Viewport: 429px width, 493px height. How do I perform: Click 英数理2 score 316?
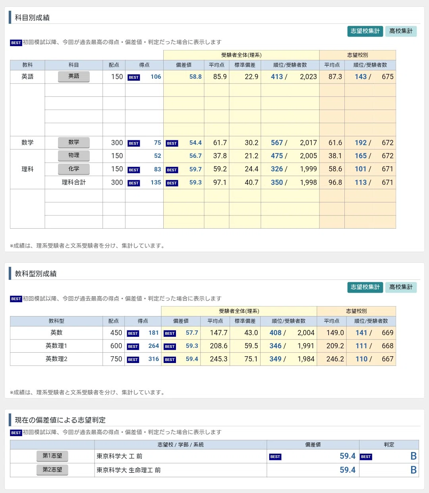click(x=154, y=359)
